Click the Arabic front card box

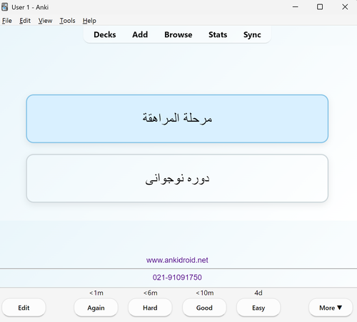pyautogui.click(x=177, y=119)
